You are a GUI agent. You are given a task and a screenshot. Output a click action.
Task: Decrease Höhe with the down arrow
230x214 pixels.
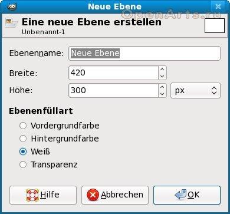pyautogui.click(x=162, y=94)
